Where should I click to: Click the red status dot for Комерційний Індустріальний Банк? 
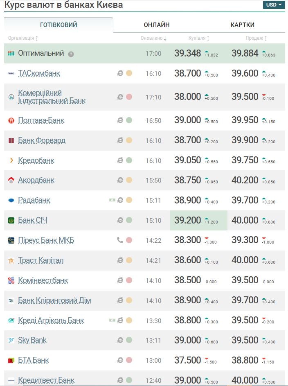point(129,97)
